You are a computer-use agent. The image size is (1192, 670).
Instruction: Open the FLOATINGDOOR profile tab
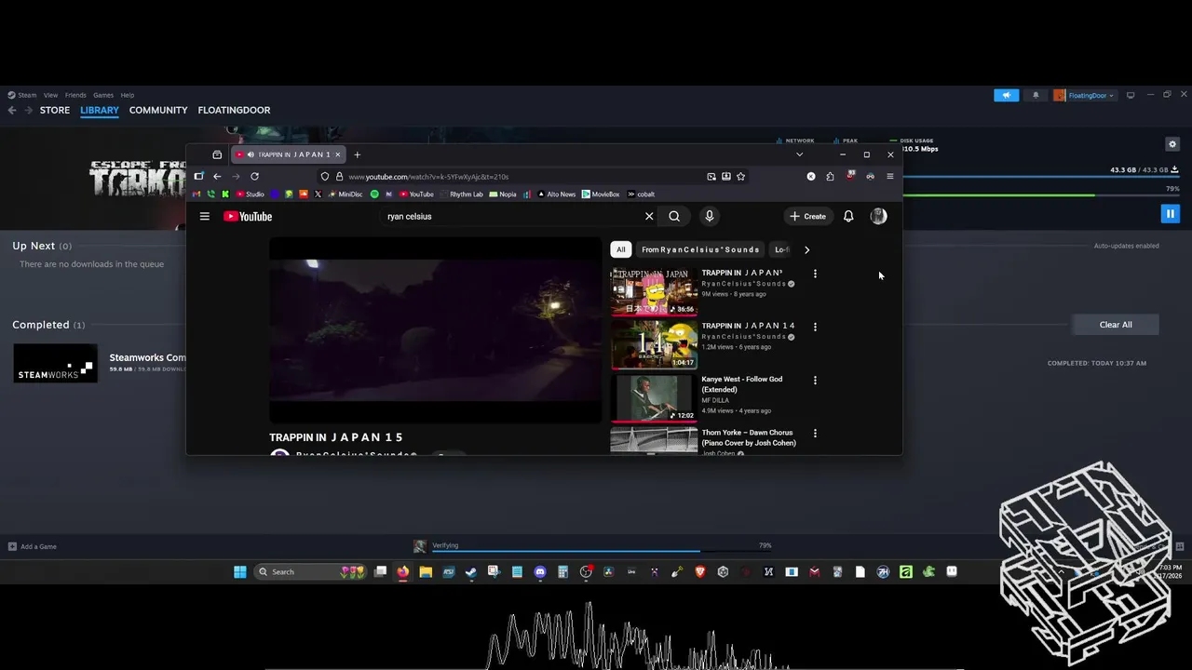(x=234, y=110)
